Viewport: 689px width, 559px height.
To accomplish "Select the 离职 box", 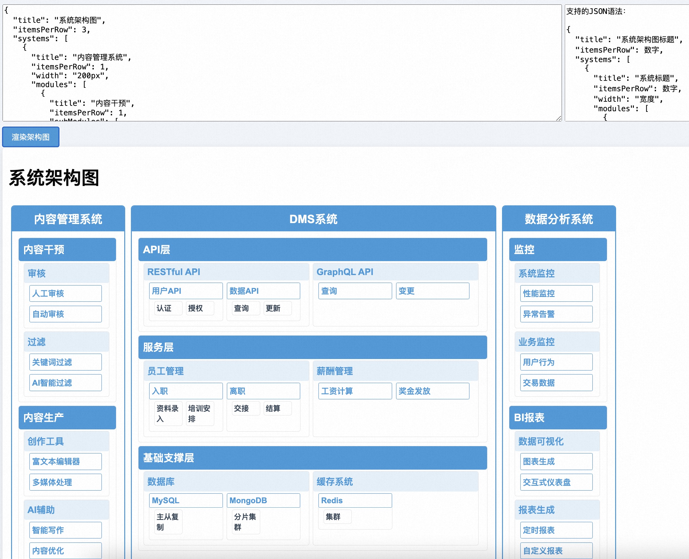I will 263,391.
